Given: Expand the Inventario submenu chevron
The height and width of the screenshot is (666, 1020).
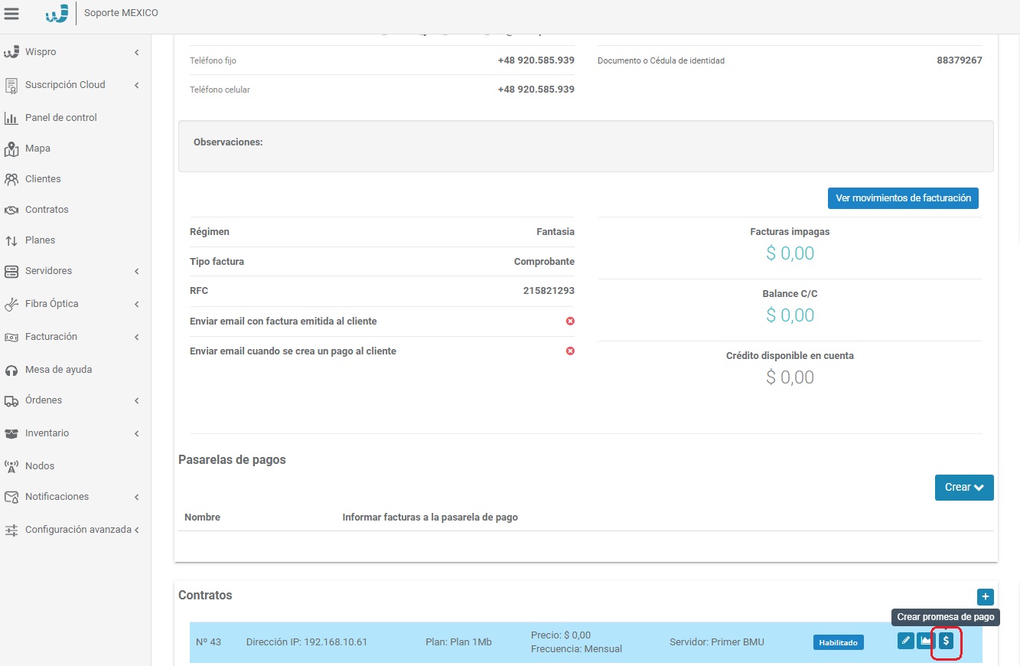Looking at the screenshot, I should click(x=137, y=433).
